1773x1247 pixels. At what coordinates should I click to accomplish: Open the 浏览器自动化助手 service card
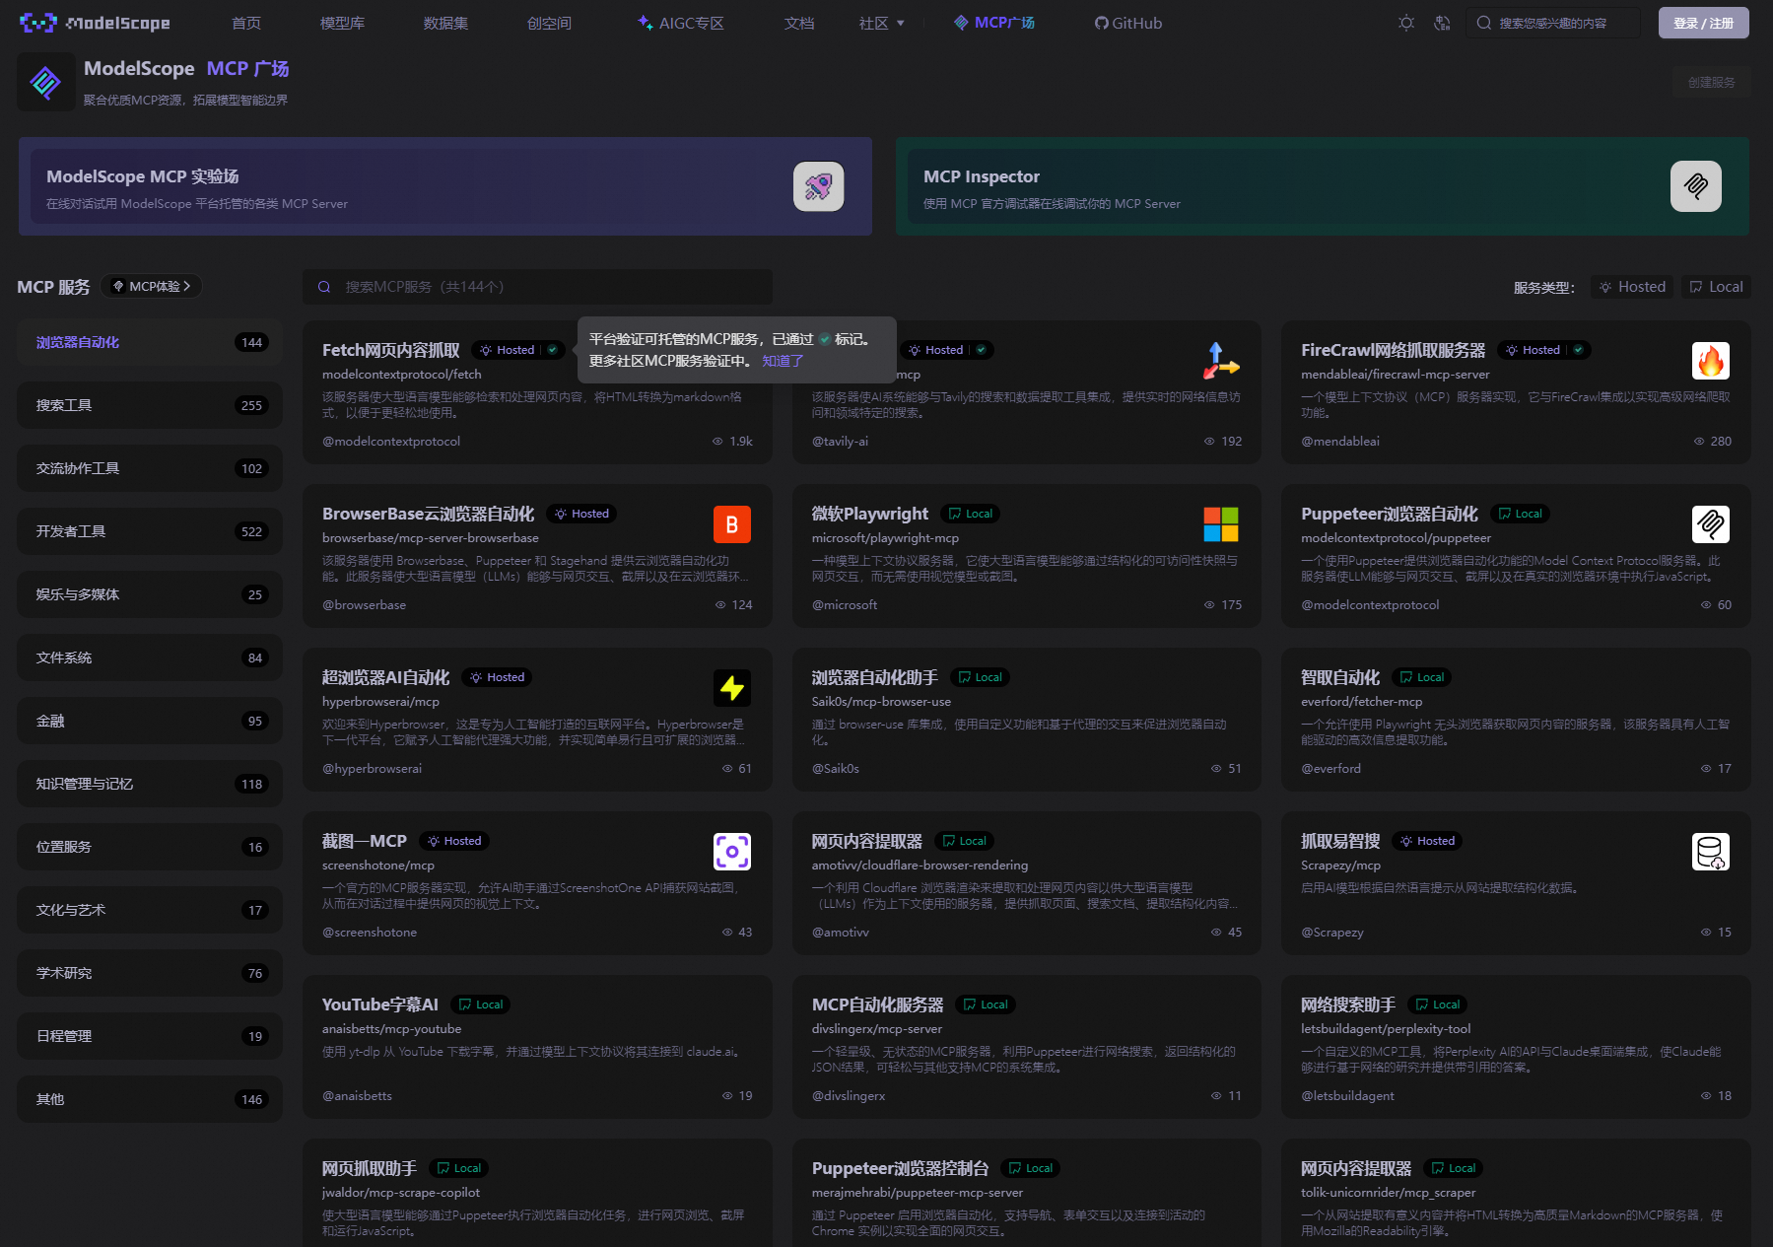1027,720
